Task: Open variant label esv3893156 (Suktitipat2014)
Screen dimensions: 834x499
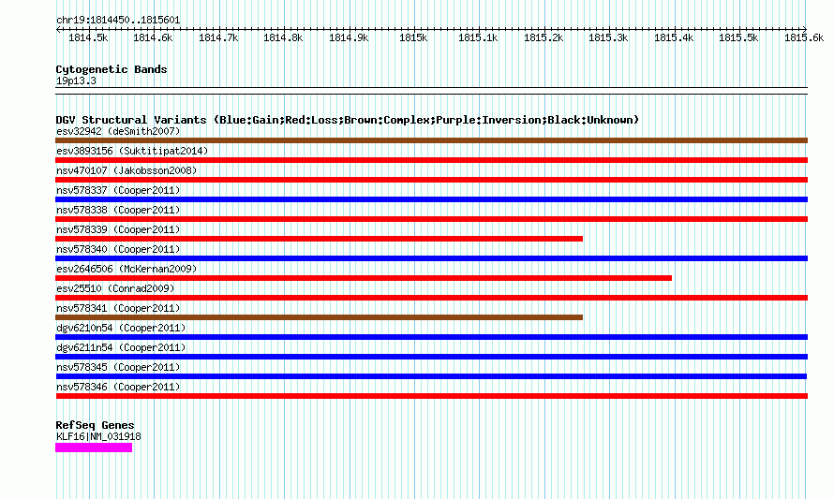Action: coord(132,151)
